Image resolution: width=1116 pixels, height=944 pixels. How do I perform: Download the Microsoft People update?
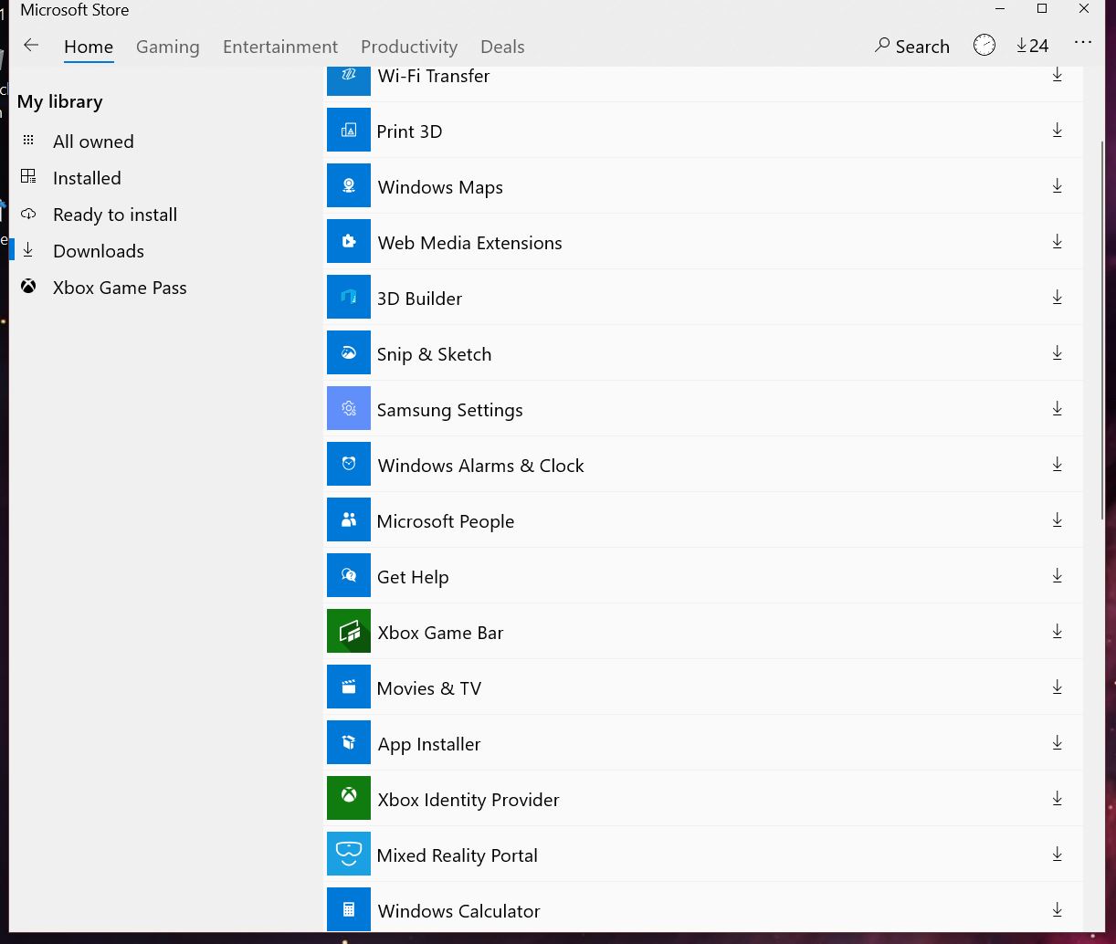(x=1057, y=520)
